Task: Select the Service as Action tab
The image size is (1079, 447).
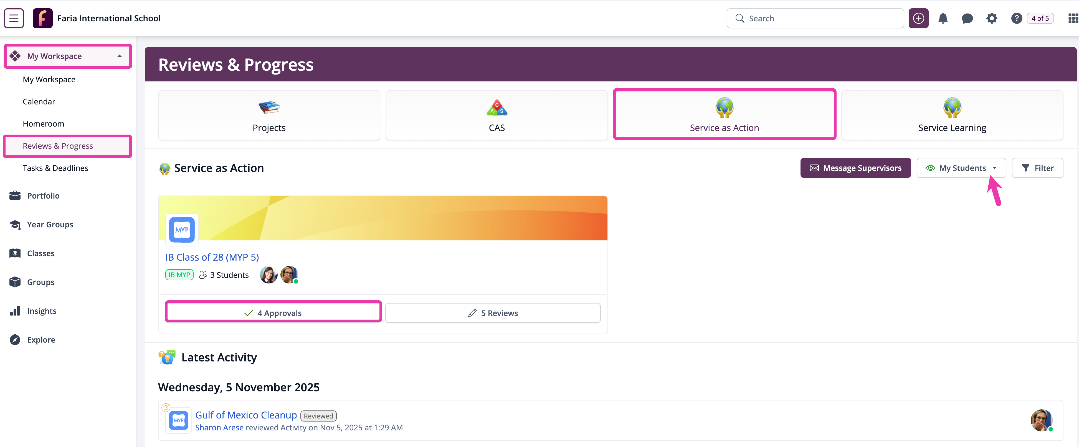Action: click(x=724, y=114)
